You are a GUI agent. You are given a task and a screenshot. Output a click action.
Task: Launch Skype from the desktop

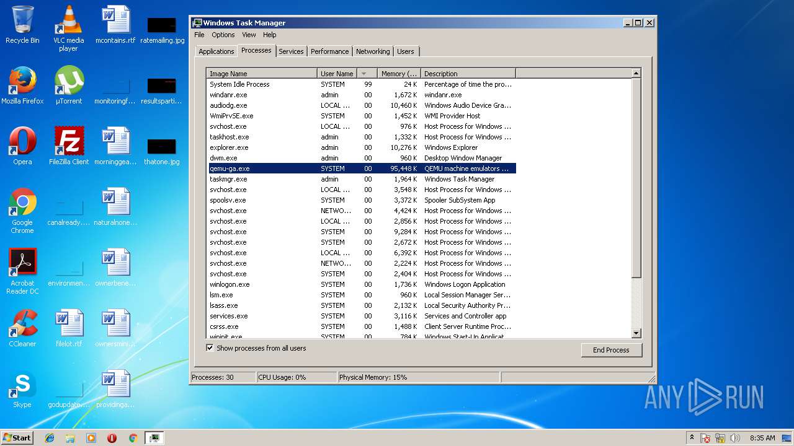coord(22,389)
